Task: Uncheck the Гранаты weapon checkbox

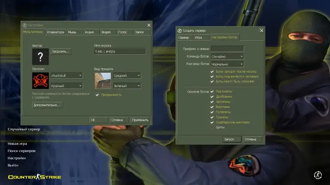Action: 212,117
